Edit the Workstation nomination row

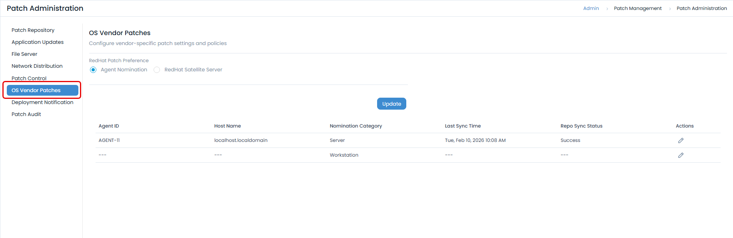681,155
